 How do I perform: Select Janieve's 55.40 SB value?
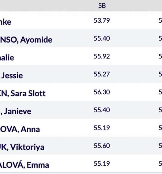[x=102, y=110]
